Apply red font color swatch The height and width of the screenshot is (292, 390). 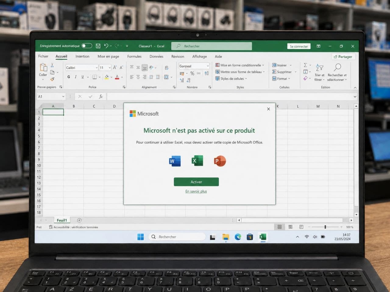point(117,77)
